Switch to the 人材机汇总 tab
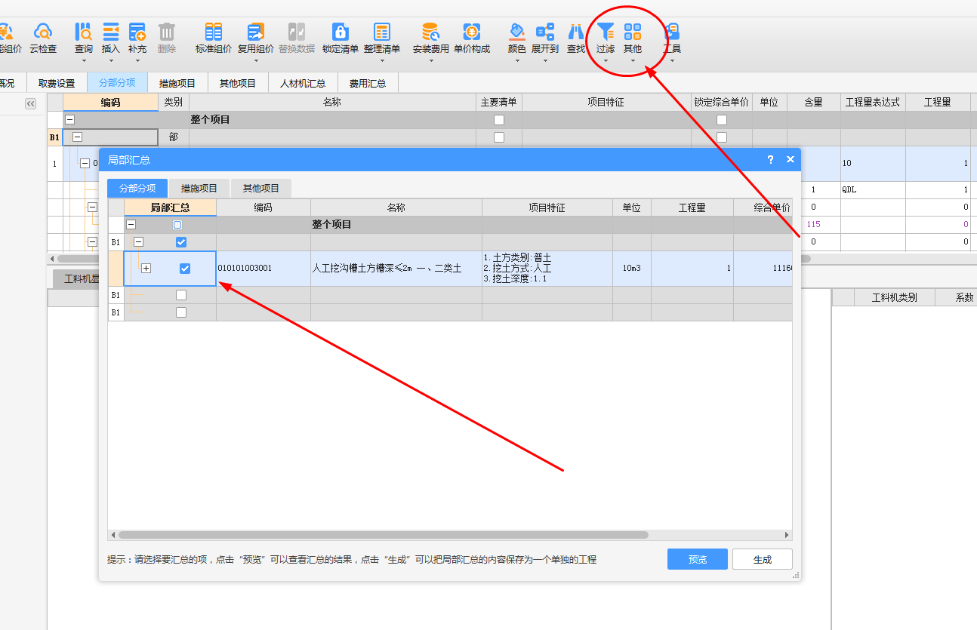The width and height of the screenshot is (977, 630). tap(303, 83)
